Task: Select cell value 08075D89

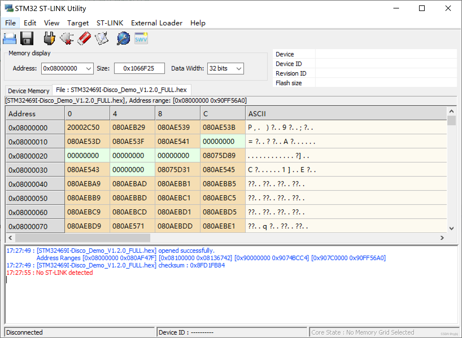Action: tap(223, 155)
